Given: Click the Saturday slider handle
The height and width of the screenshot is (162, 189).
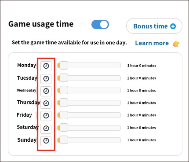Looking at the screenshot, I should pyautogui.click(x=64, y=128).
